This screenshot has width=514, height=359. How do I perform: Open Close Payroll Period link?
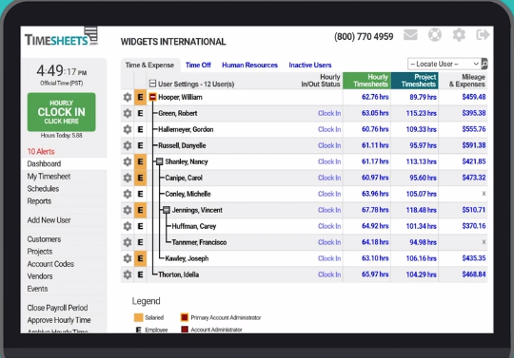(x=57, y=308)
